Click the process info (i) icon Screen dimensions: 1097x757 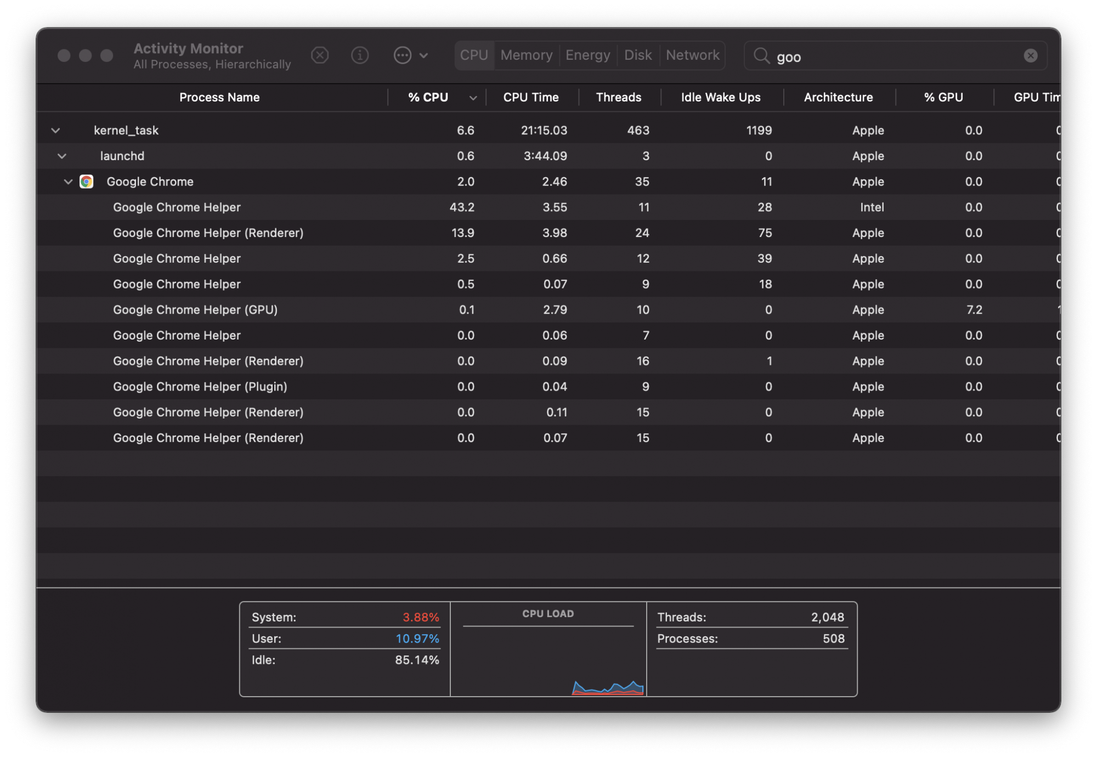tap(360, 55)
